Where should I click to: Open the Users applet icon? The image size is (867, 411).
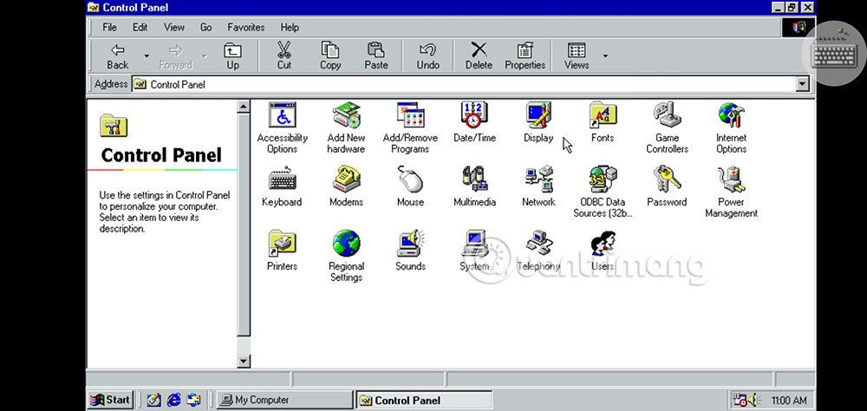click(x=603, y=244)
